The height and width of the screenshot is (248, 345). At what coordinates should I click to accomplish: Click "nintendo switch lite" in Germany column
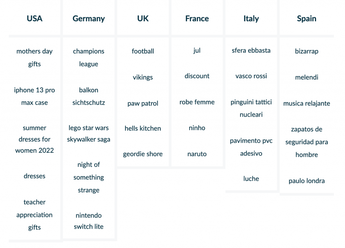(89, 221)
